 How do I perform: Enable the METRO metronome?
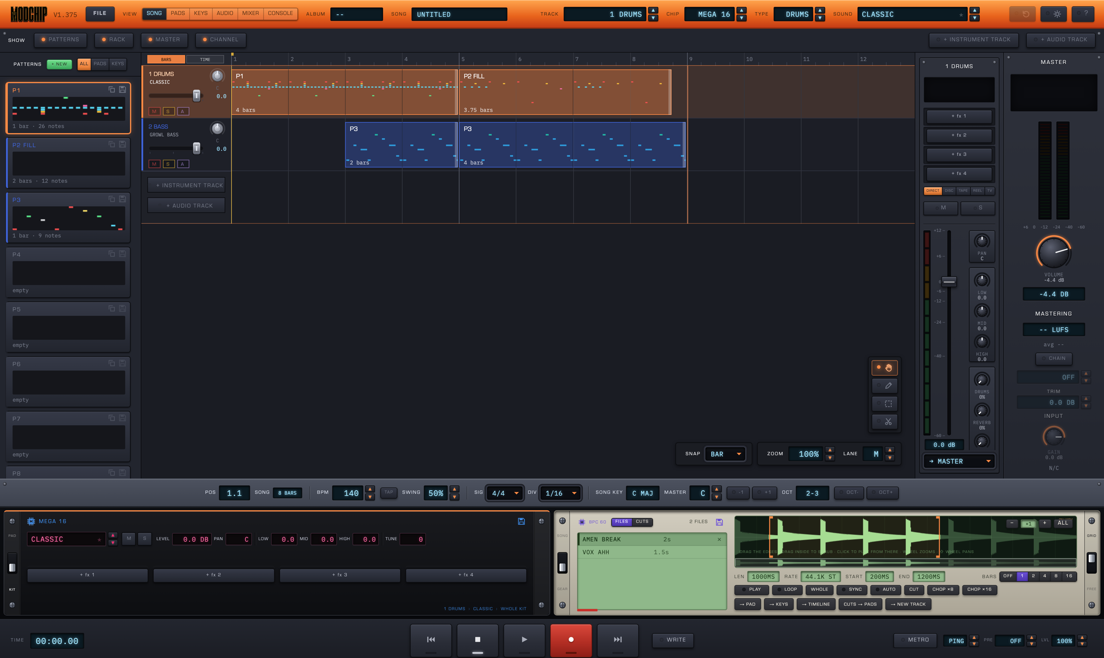click(915, 640)
